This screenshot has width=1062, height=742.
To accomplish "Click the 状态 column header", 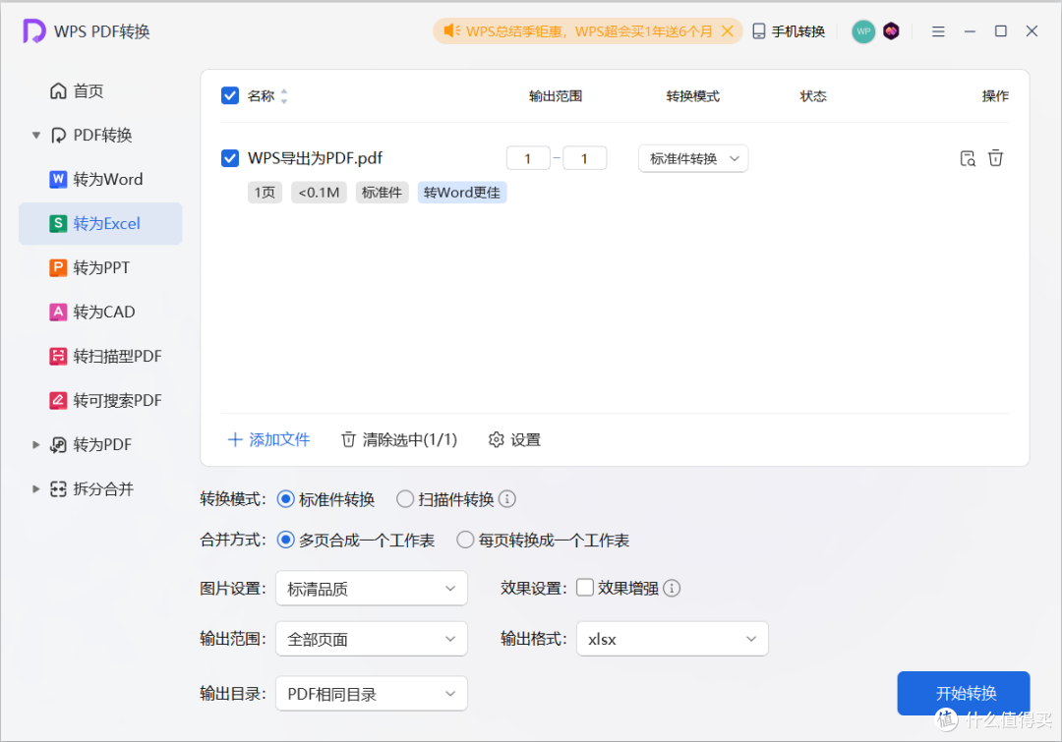I will pos(813,96).
